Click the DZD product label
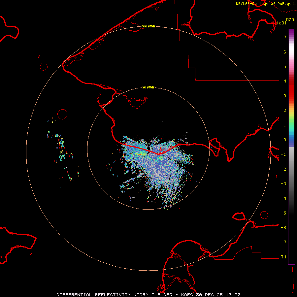Image resolution: width=297 pixels, height=297 pixels. (290, 20)
